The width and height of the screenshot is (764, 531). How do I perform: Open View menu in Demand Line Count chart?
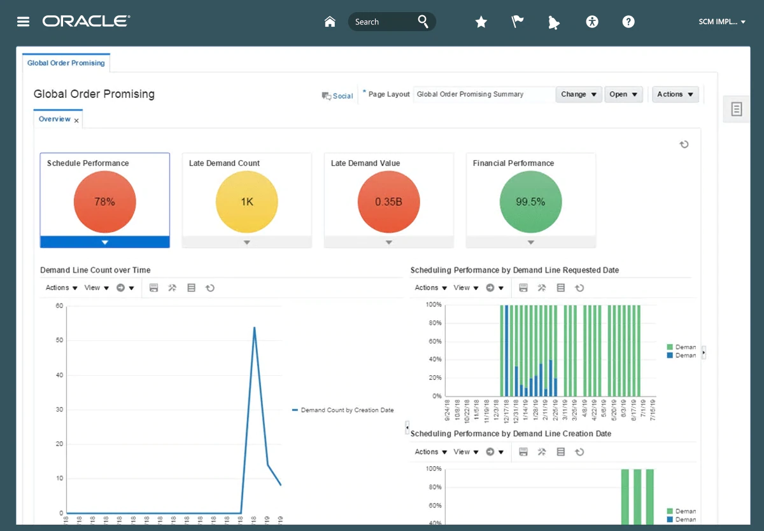[x=95, y=288]
